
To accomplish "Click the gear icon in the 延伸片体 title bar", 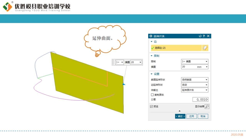I will pyautogui.click(x=151, y=36).
